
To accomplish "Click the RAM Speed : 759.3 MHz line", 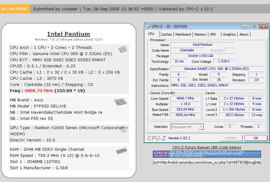I will pos(55,155).
